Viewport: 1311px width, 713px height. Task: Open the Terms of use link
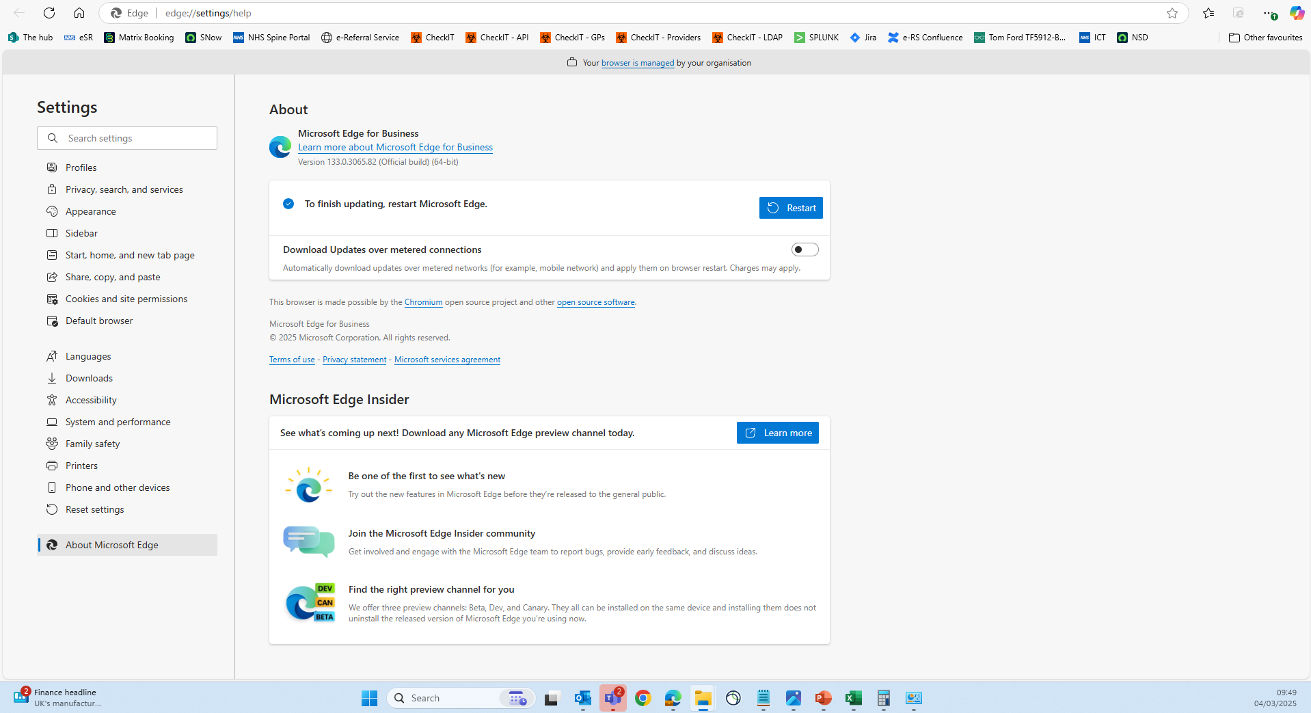point(292,360)
